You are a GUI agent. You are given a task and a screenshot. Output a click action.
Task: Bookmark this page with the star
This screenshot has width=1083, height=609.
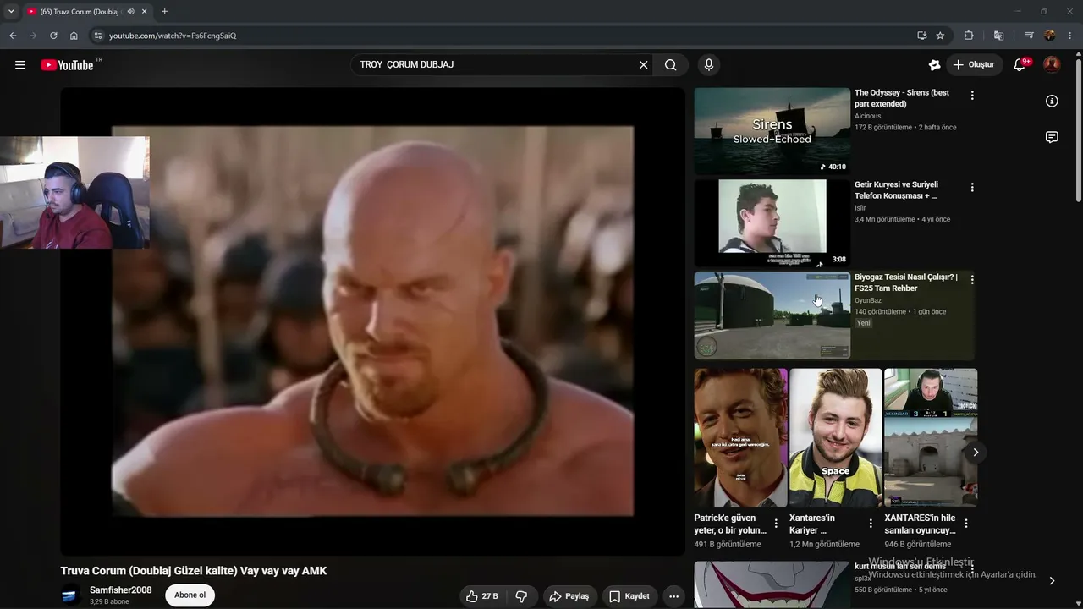(940, 36)
